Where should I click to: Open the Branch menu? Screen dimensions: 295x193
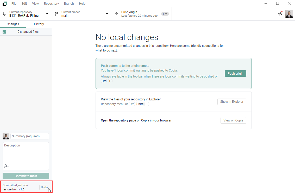coord(69,4)
